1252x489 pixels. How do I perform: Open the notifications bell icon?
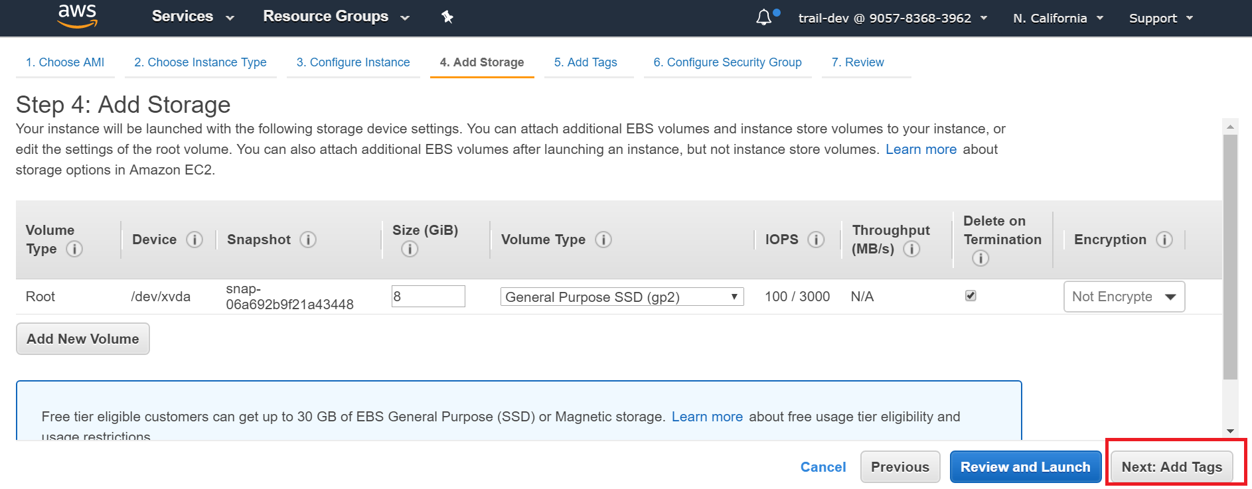764,17
